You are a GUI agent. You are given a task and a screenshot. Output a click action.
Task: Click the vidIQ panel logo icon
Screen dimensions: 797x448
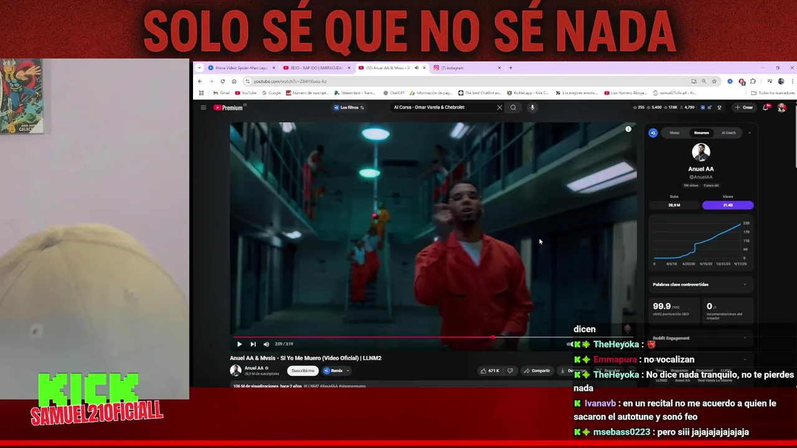coord(653,133)
